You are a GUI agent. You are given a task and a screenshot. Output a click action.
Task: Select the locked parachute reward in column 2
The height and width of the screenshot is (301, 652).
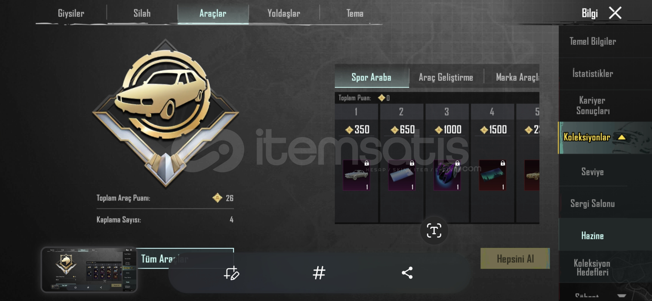pos(402,175)
